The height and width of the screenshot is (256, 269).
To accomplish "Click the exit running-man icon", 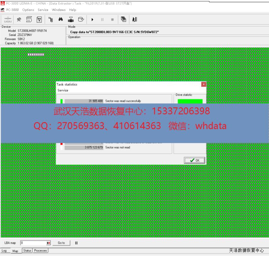I will 134,20.
